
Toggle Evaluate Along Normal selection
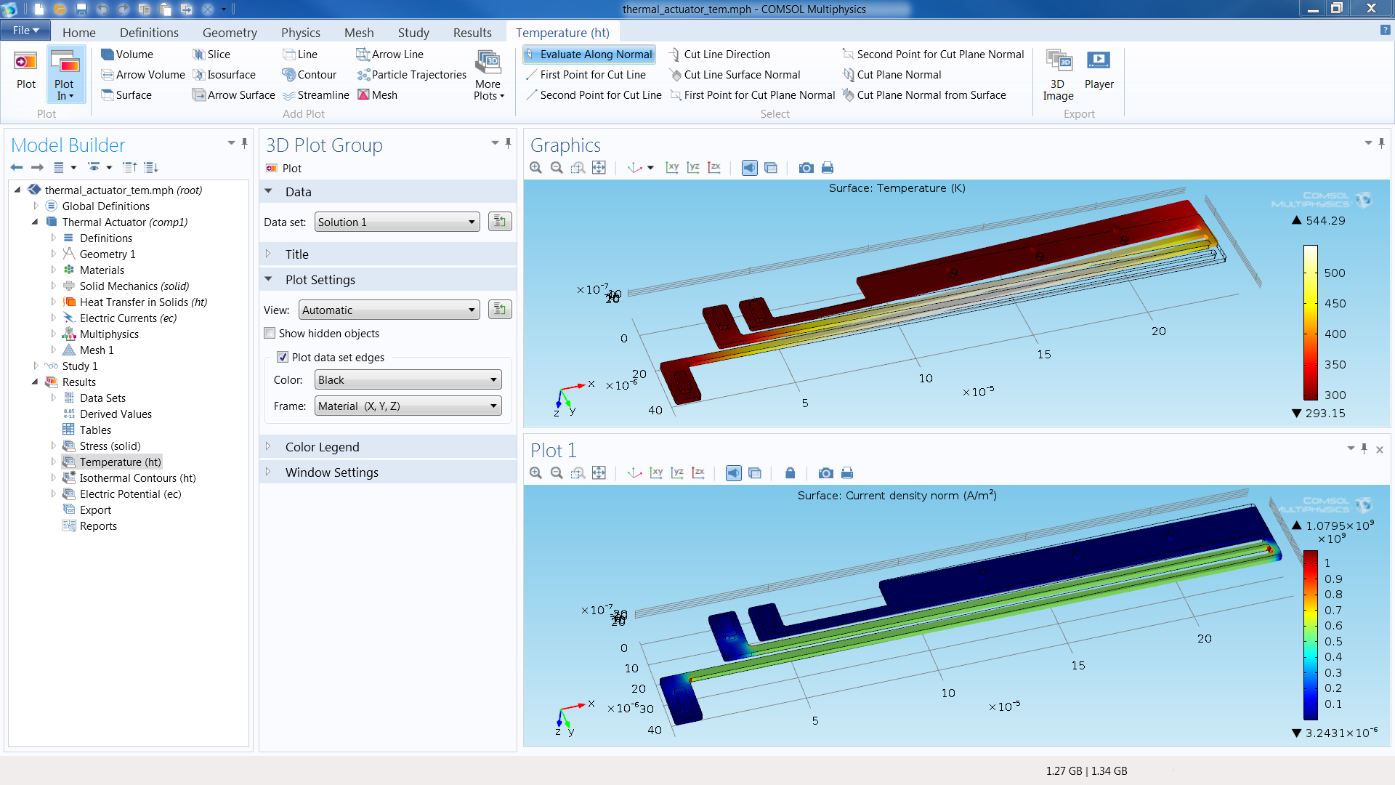[x=589, y=55]
